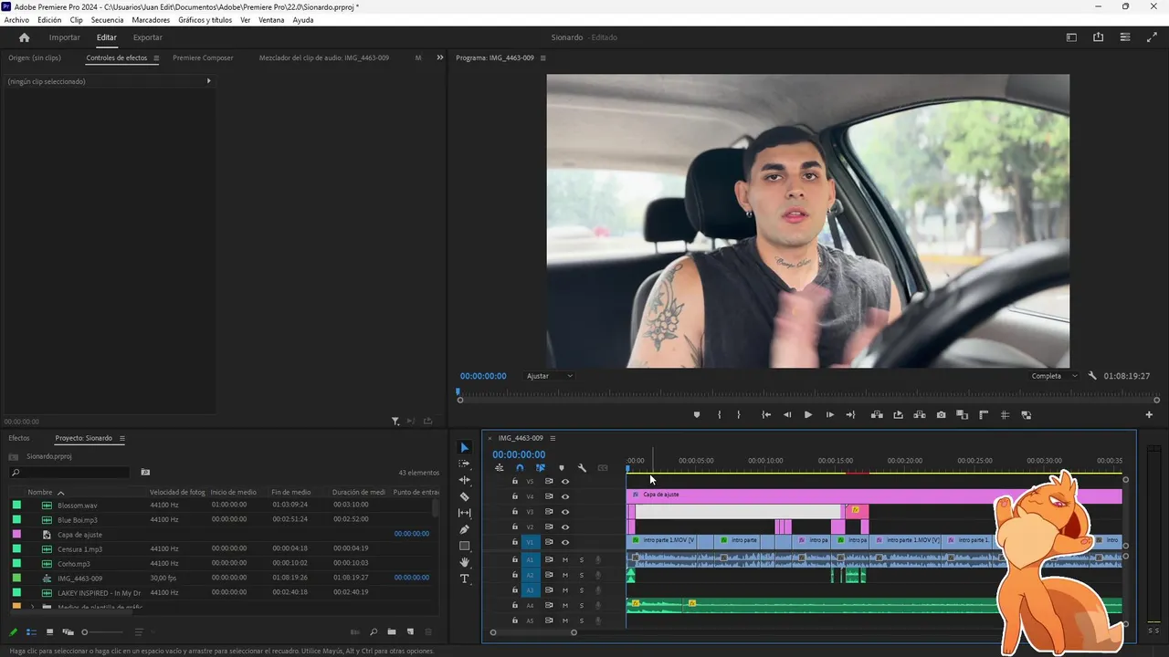Click Find magnifier in Project panel footer

point(373,632)
